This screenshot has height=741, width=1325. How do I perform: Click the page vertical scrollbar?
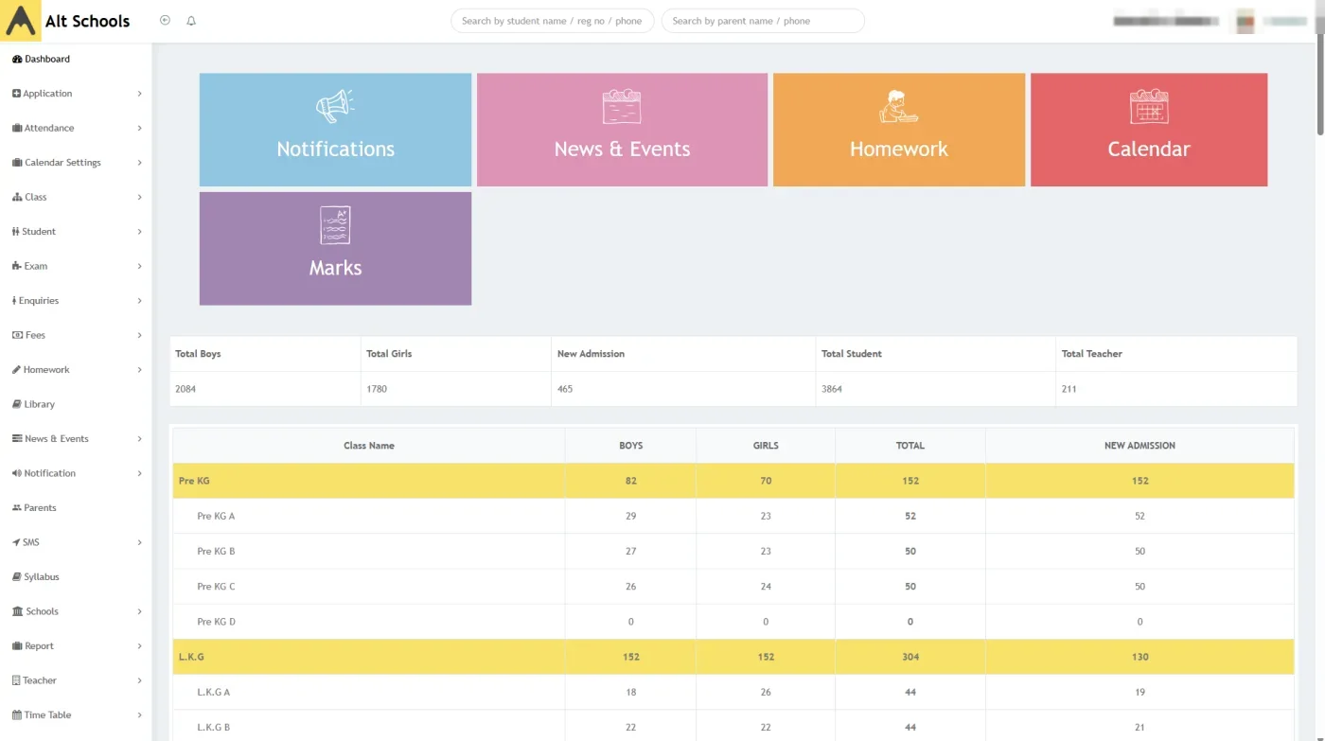pyautogui.click(x=1320, y=85)
